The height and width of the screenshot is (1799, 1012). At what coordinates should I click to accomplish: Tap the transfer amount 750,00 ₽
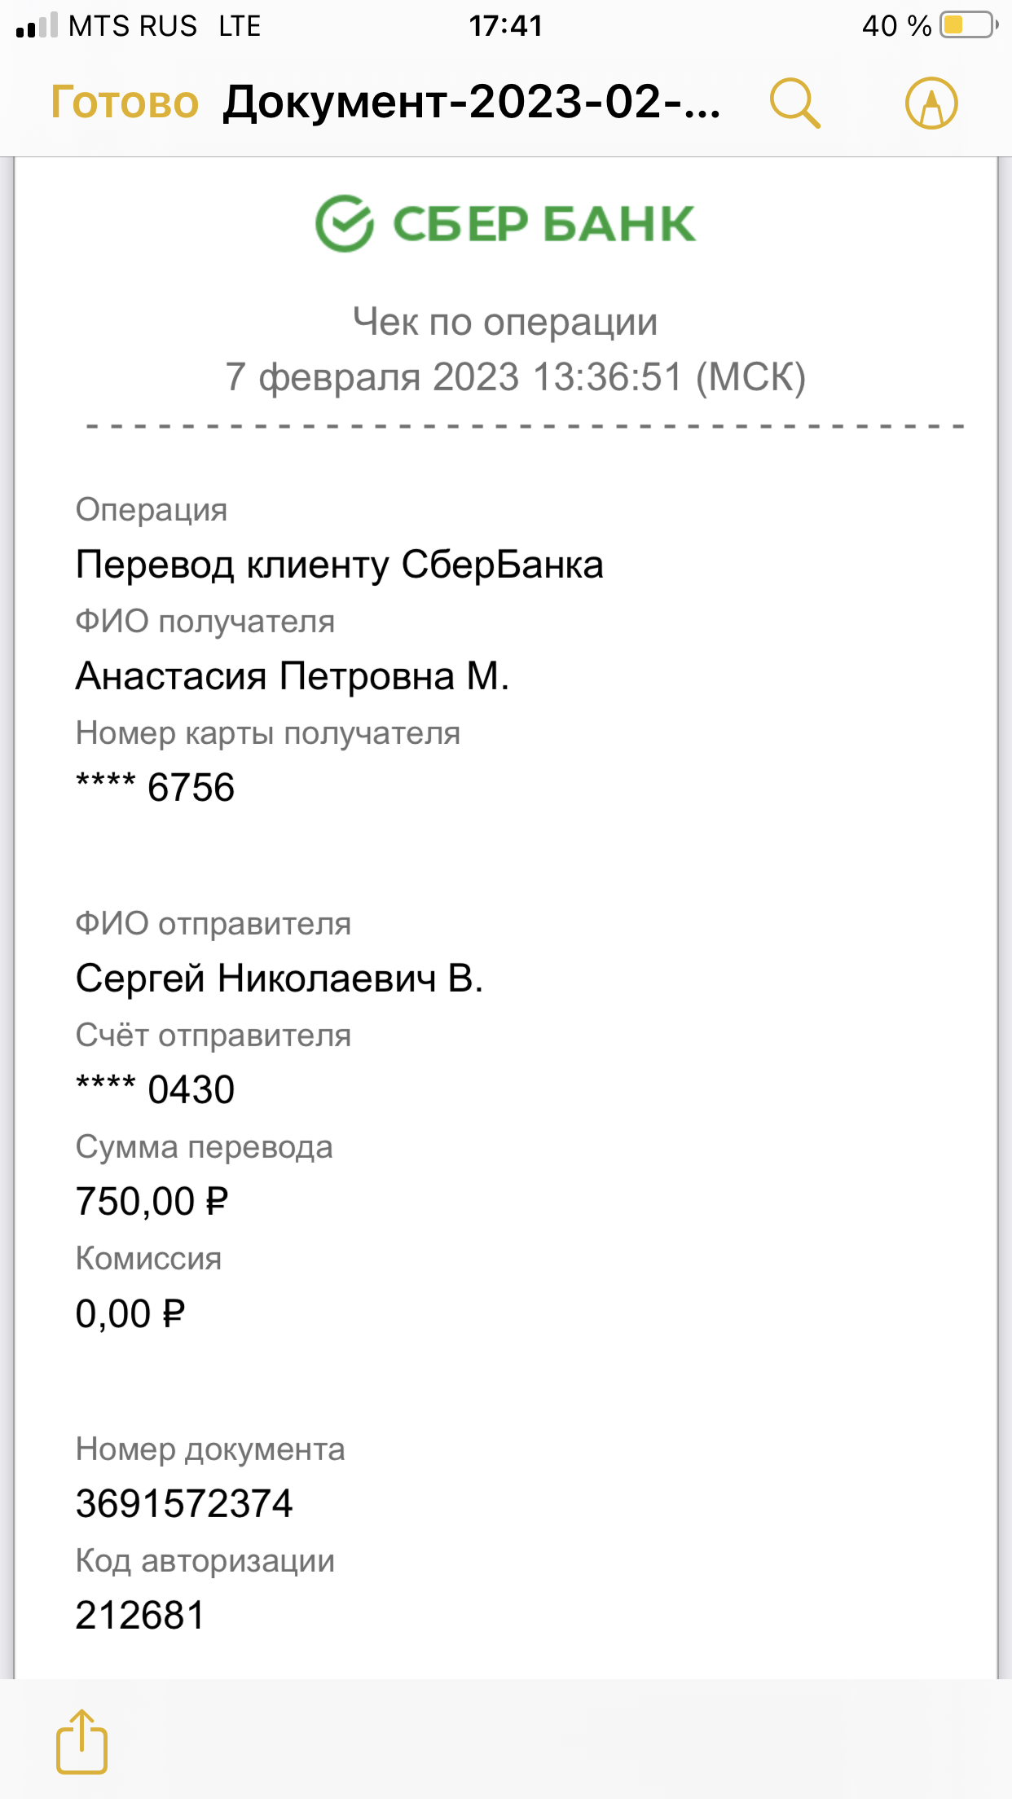[x=152, y=1202]
